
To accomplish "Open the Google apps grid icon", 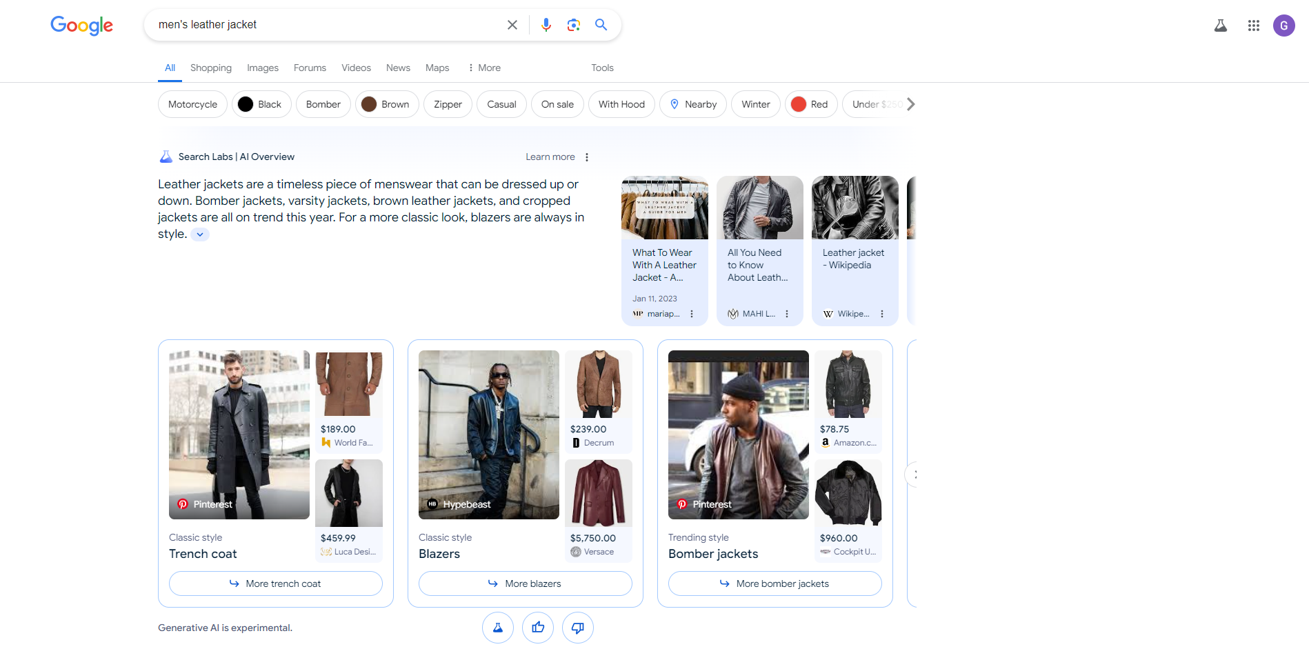I will coord(1254,26).
